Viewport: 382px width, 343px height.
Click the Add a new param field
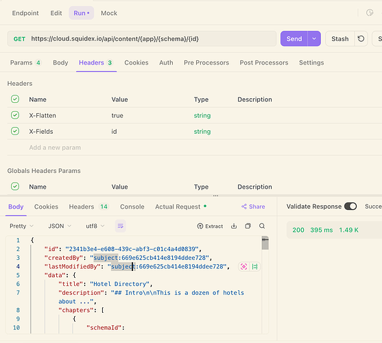coord(55,147)
